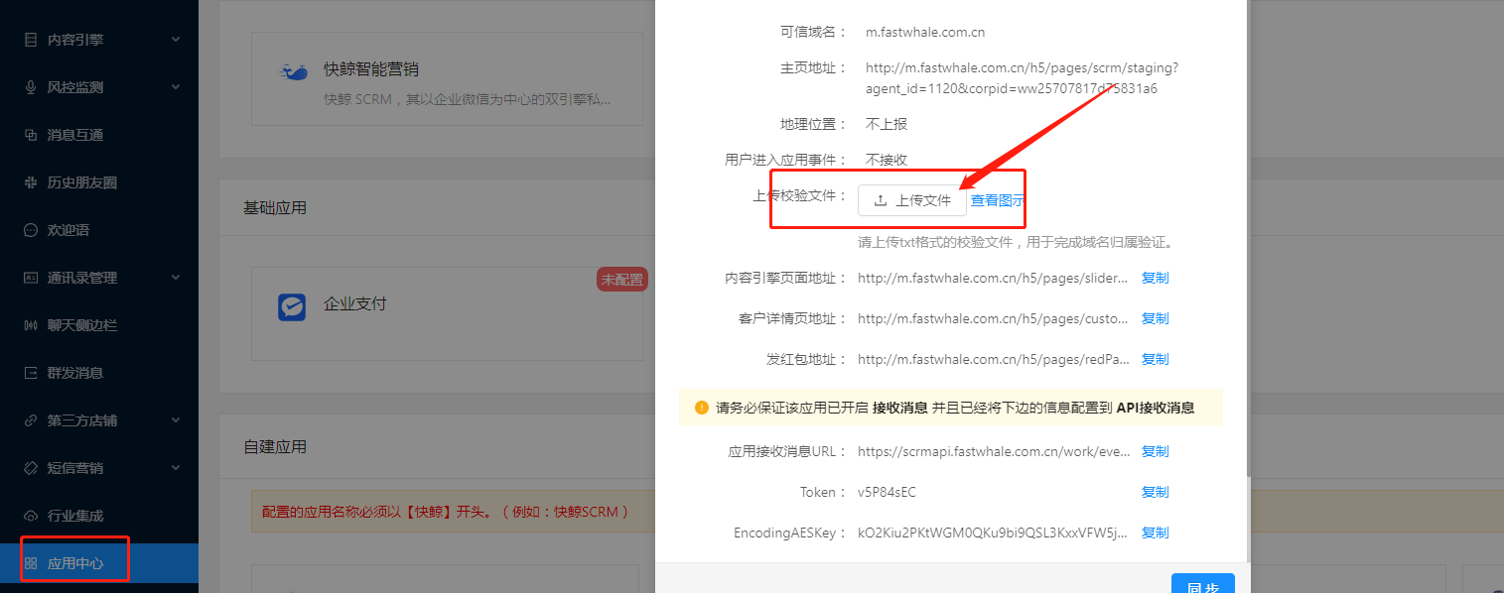
Task: Expand the 第三方店铺 menu chevron
Action: click(x=176, y=420)
